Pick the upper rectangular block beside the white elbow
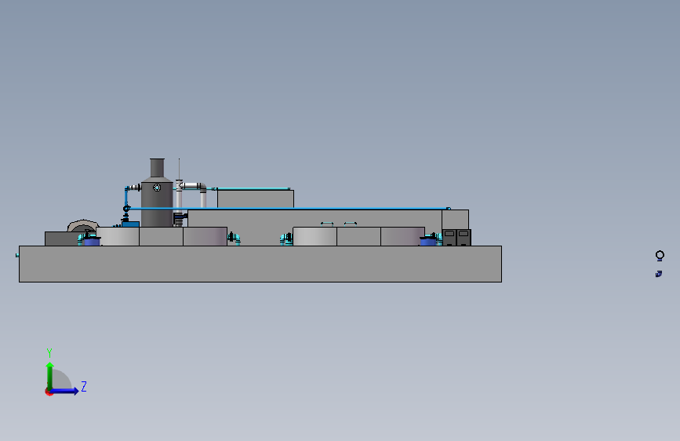Viewport: 680px width, 441px height. (256, 199)
